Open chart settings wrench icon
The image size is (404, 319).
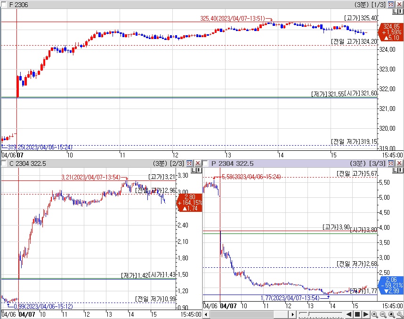[400, 314]
